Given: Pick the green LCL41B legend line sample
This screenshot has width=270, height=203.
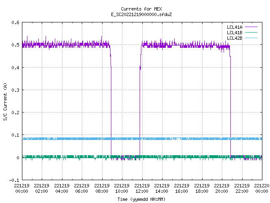Looking at the screenshot, I should coord(251,32).
